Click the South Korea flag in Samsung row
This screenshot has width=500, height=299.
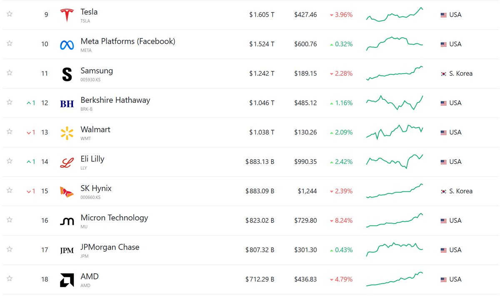[x=444, y=74]
